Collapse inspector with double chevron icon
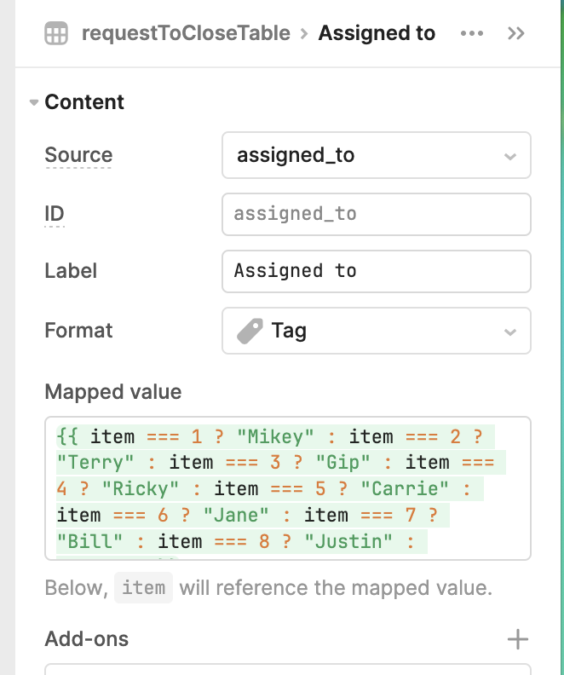The image size is (564, 675). pos(515,33)
